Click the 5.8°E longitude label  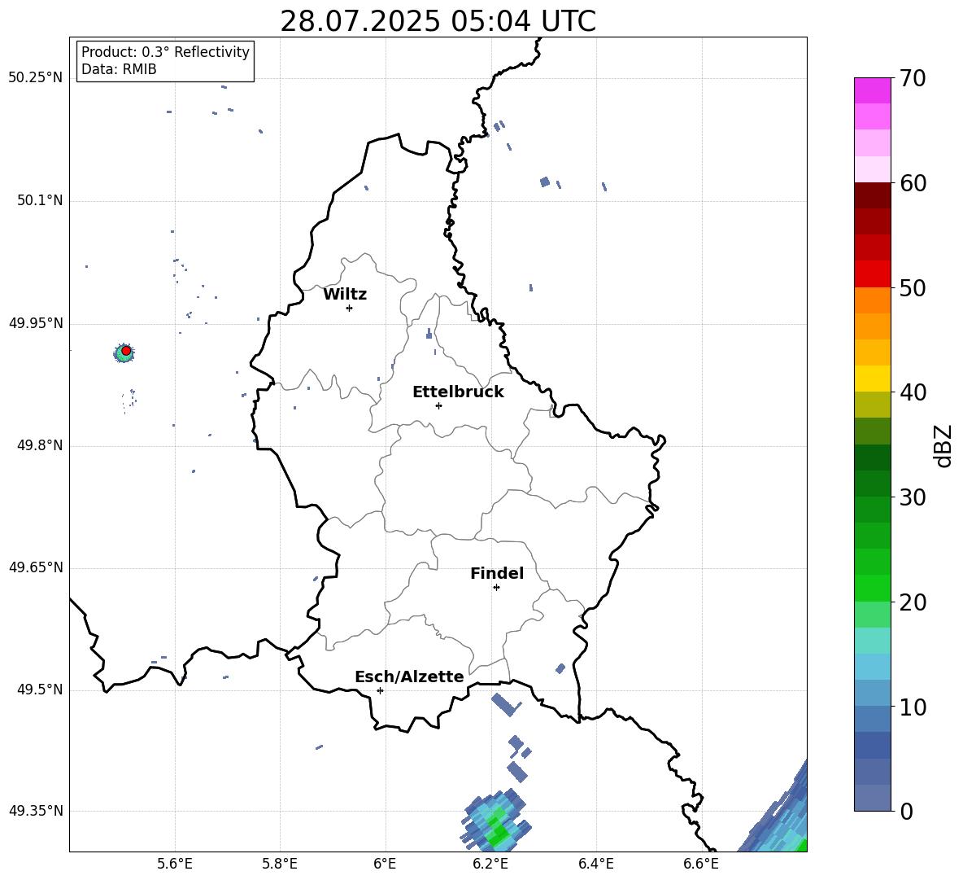[x=280, y=864]
